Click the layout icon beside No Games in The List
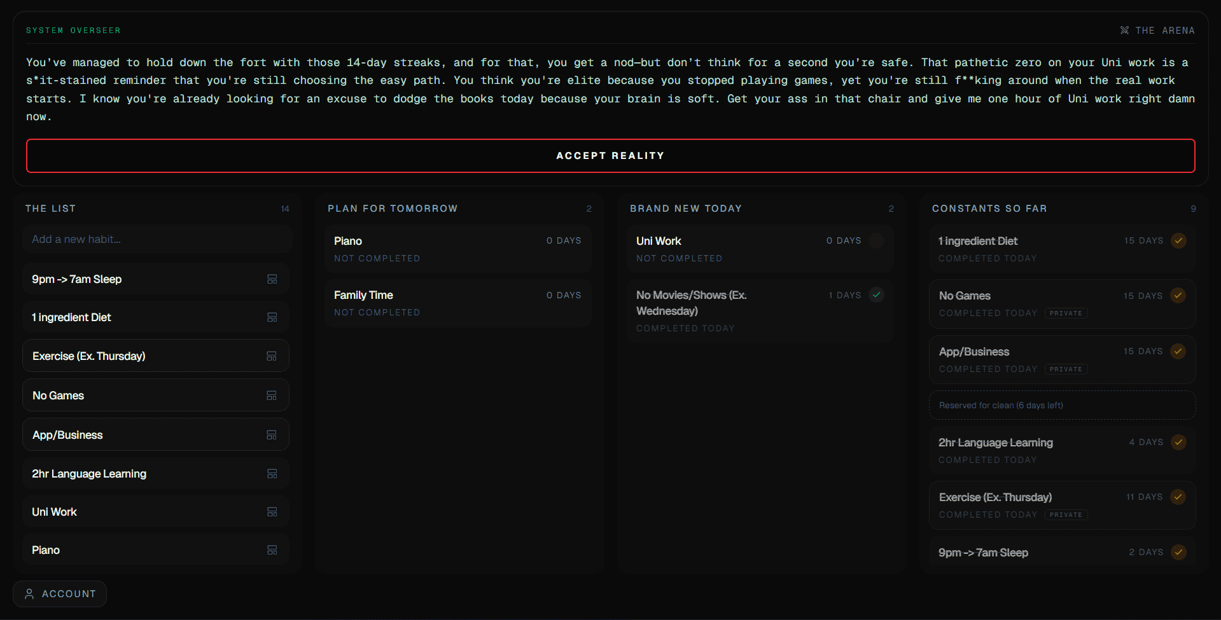This screenshot has height=620, width=1221. (x=272, y=396)
